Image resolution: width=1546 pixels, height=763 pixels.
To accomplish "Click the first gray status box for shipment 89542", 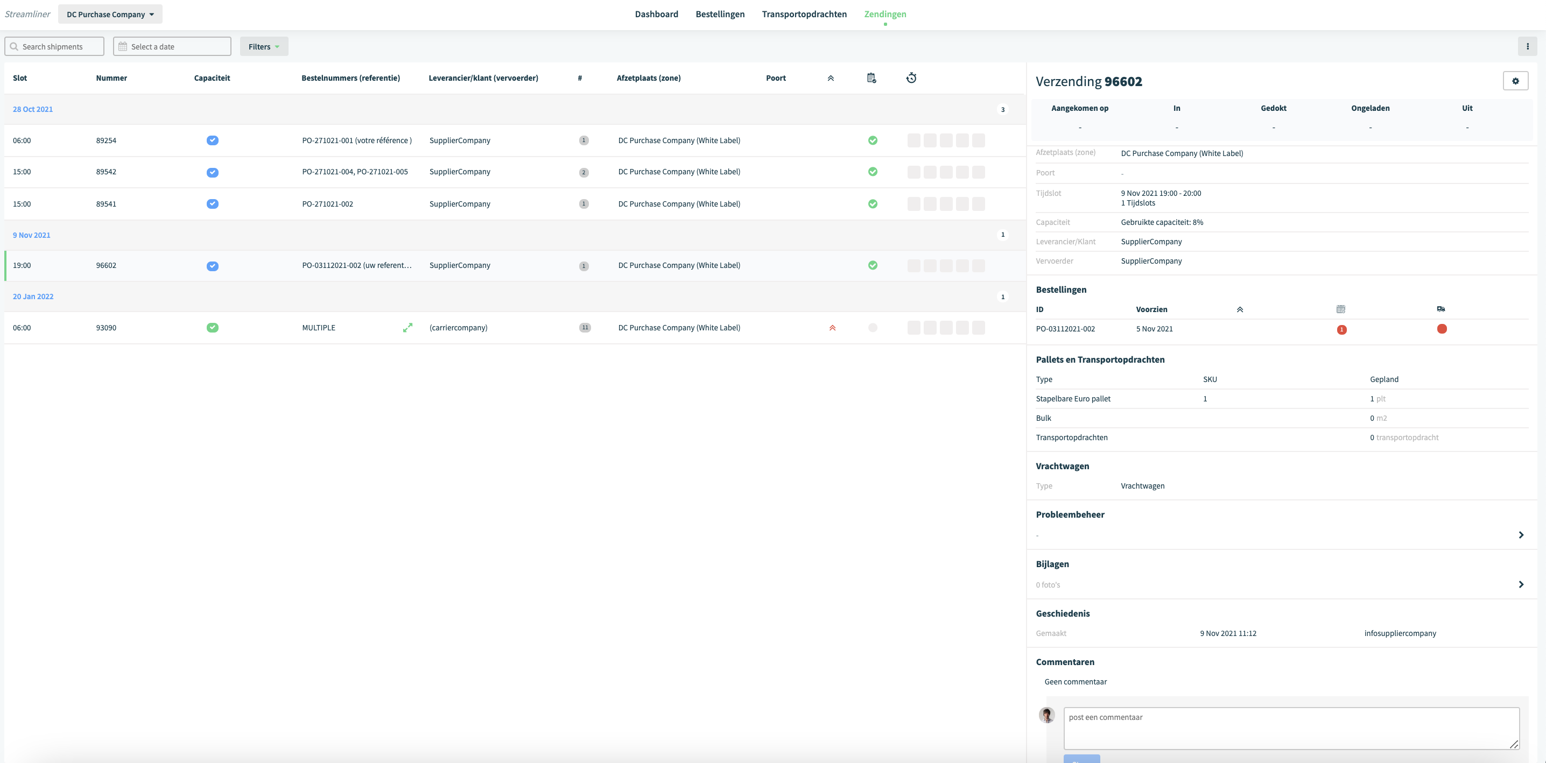I will click(913, 172).
